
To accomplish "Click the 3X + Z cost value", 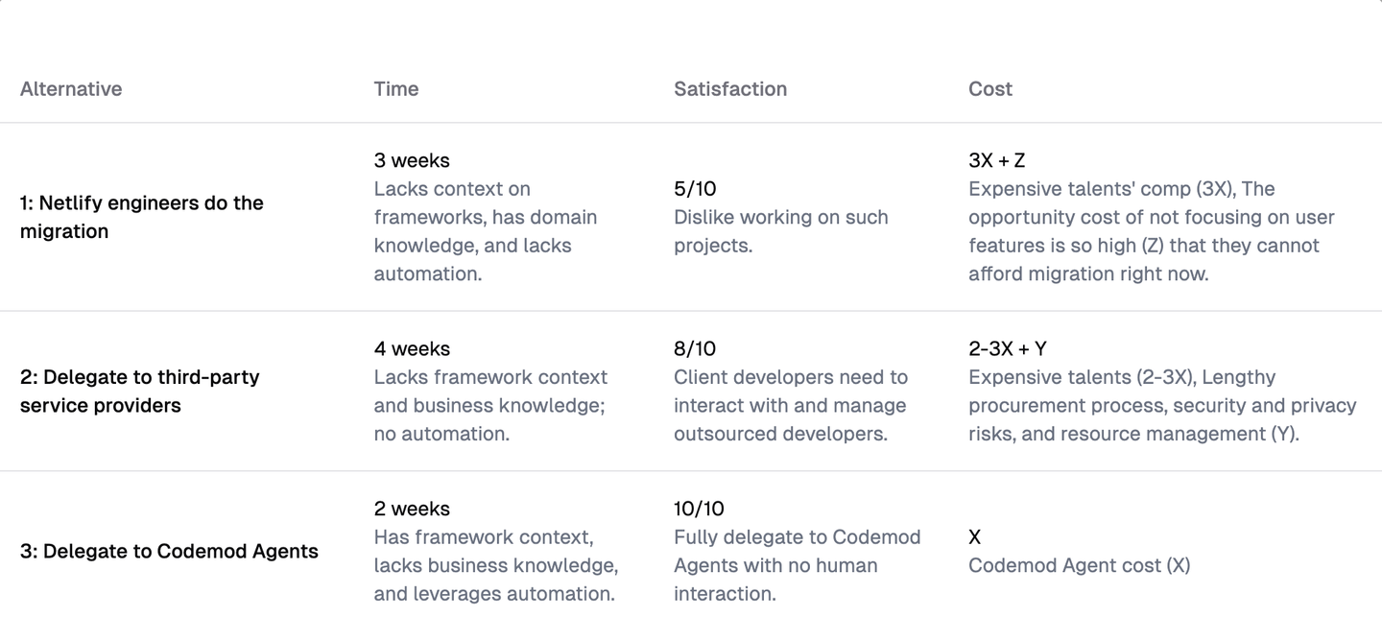I will [997, 160].
